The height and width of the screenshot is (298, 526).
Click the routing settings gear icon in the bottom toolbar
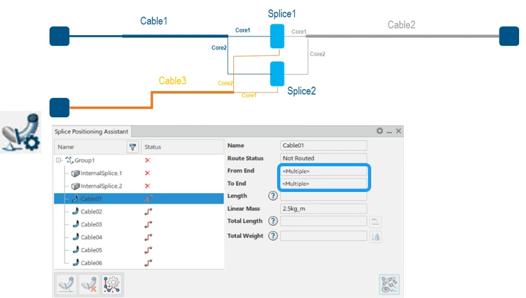coord(112,284)
